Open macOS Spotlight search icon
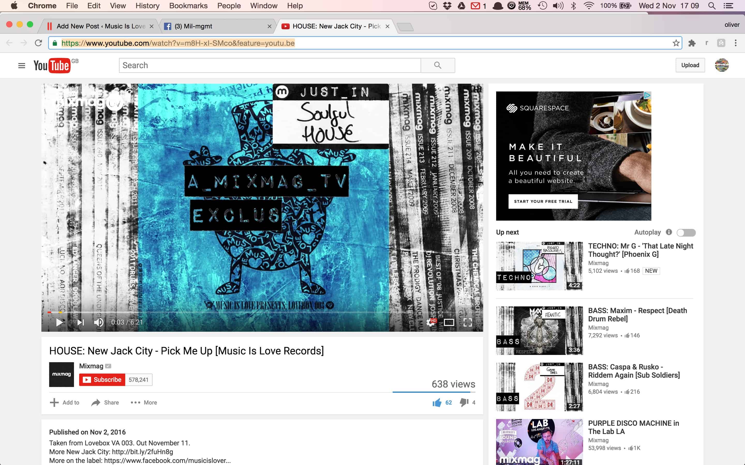 pos(712,5)
